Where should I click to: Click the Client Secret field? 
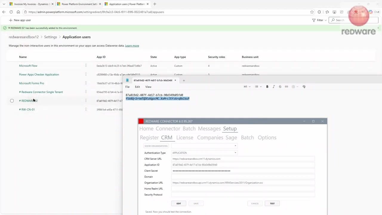tap(243, 171)
